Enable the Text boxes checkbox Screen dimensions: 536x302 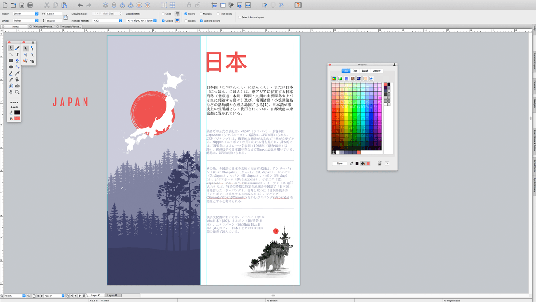pos(218,14)
